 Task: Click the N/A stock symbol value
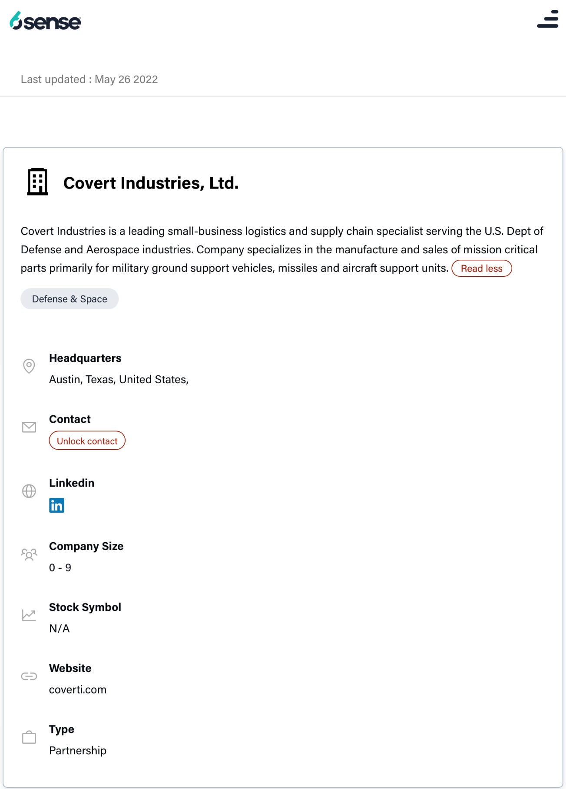(59, 628)
